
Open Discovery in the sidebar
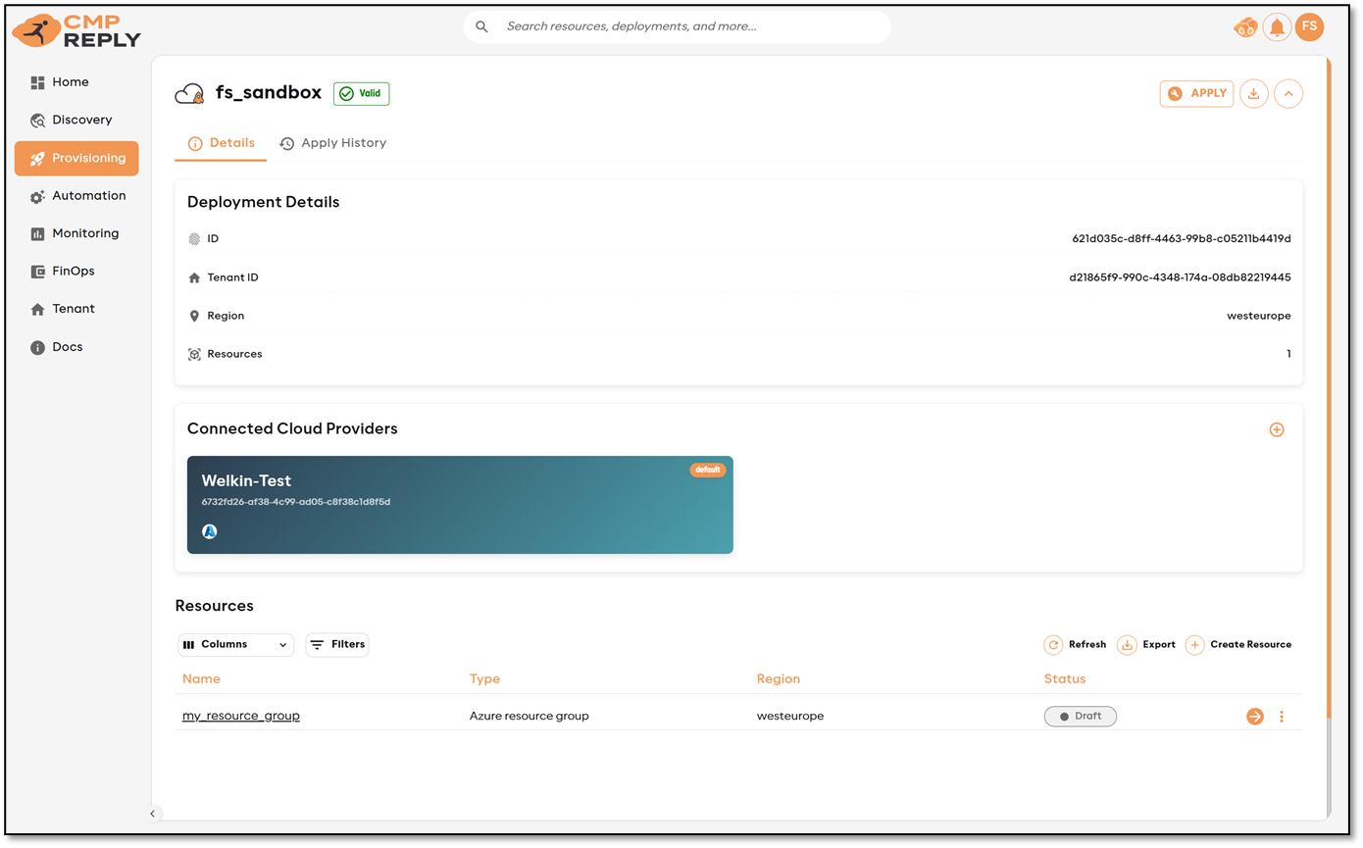(81, 120)
